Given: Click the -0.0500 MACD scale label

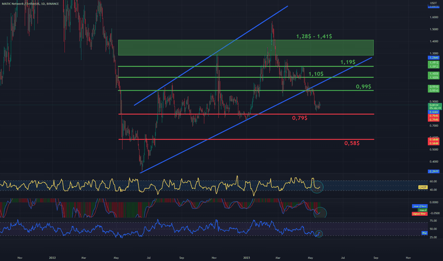Looking at the screenshot, I should pos(433,214).
